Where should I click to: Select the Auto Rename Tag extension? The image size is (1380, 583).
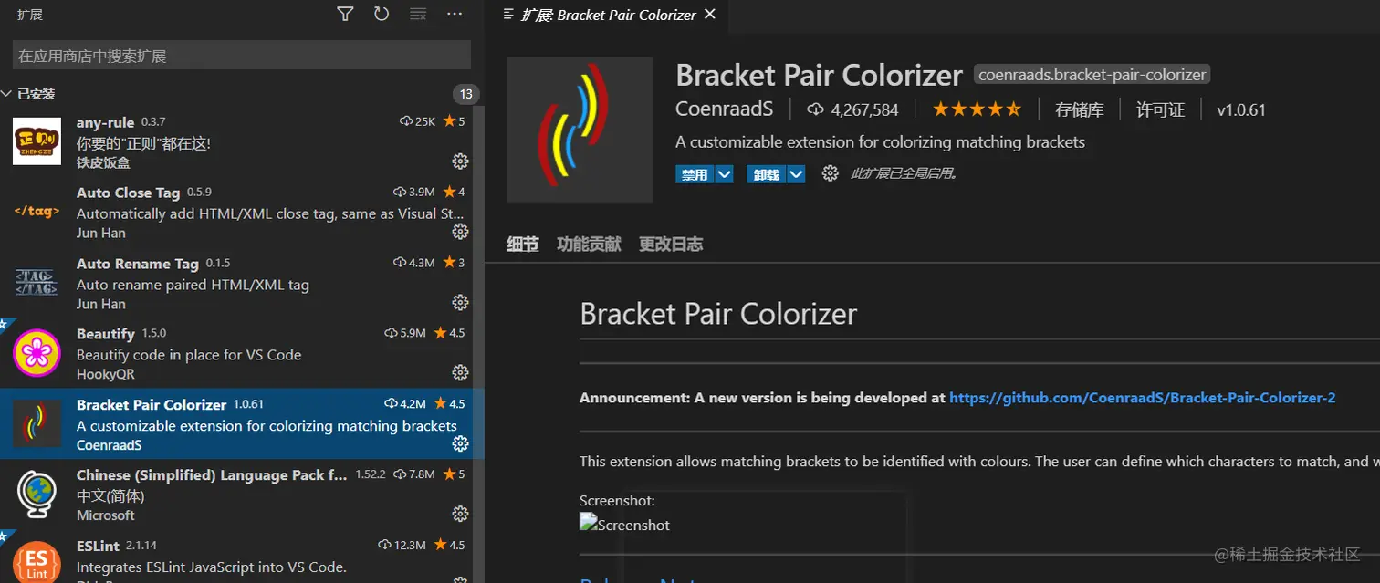[x=242, y=283]
